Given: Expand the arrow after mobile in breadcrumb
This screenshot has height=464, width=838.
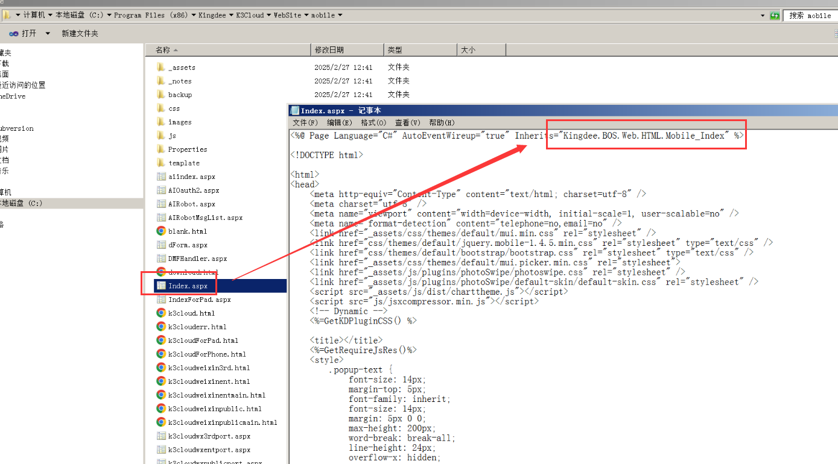Looking at the screenshot, I should tap(340, 15).
